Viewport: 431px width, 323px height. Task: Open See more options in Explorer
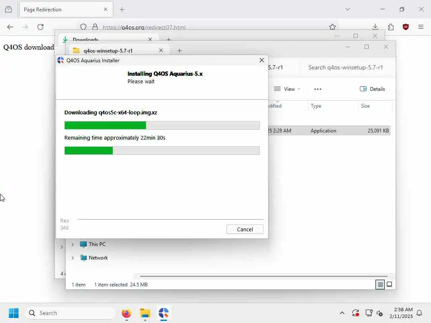click(x=318, y=89)
